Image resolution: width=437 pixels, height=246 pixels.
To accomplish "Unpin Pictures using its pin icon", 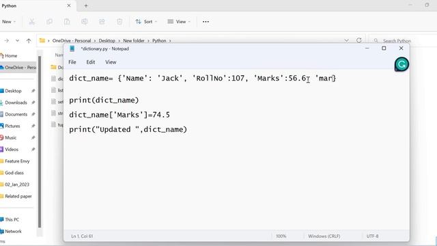I will pos(33,126).
